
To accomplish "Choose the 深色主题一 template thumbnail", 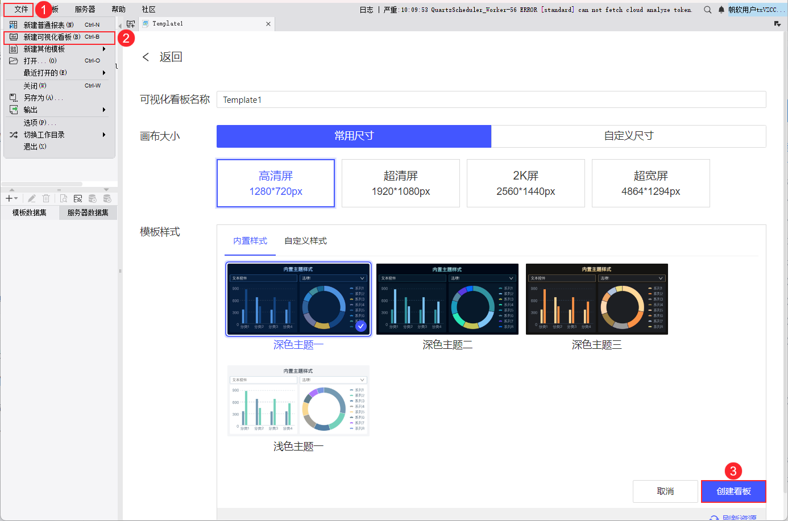I will [x=298, y=299].
